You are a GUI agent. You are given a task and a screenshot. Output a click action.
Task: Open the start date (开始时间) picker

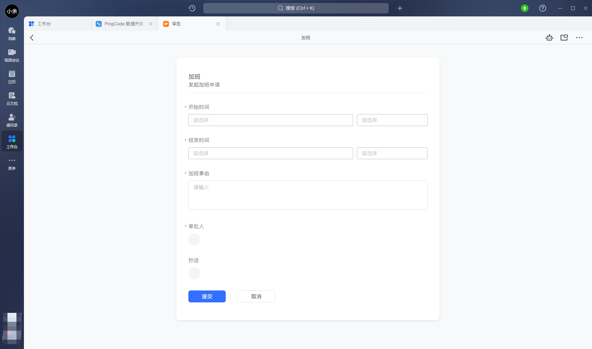coord(271,120)
